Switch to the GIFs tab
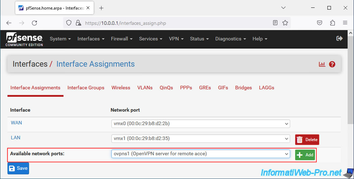The width and height of the screenshot is (354, 179). tap(223, 88)
